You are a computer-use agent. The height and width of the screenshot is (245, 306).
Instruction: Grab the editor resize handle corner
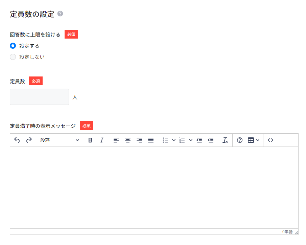(x=297, y=232)
